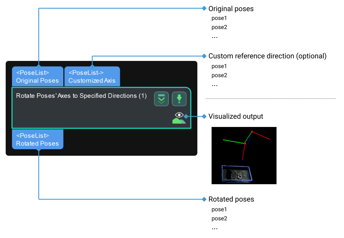Image resolution: width=344 pixels, height=238 pixels.
Task: Click the diamond marker near Rotated poses
Action: [204, 199]
